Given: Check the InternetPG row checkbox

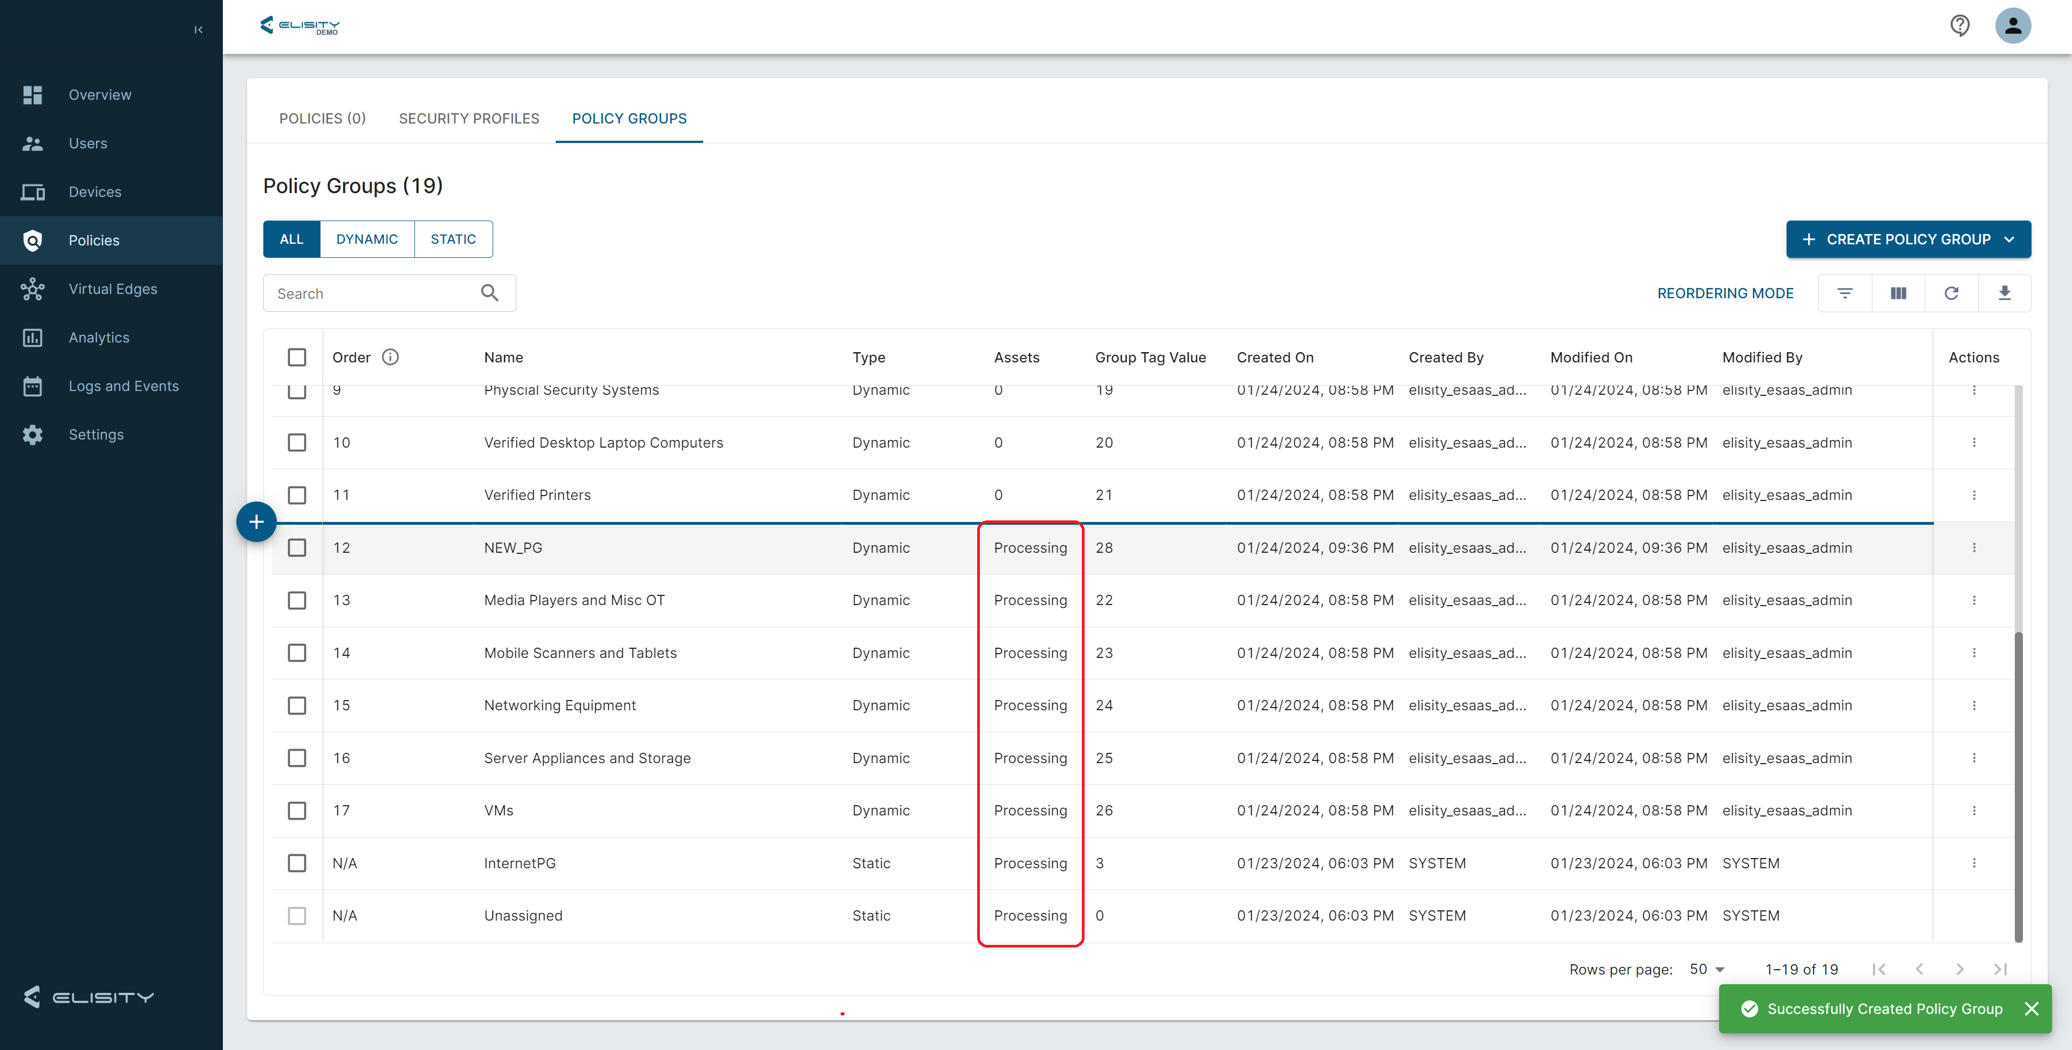Looking at the screenshot, I should pyautogui.click(x=297, y=863).
